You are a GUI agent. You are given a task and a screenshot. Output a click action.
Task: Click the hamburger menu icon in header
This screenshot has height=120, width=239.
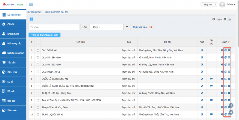[x=31, y=4]
